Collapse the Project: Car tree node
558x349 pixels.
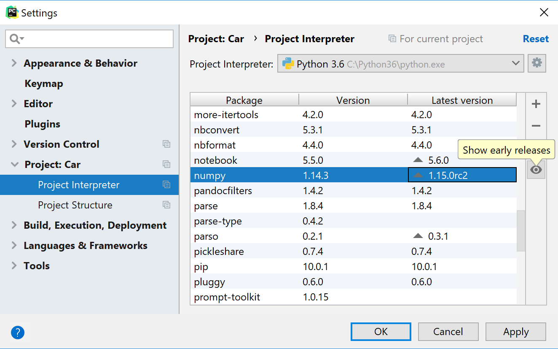pyautogui.click(x=14, y=165)
